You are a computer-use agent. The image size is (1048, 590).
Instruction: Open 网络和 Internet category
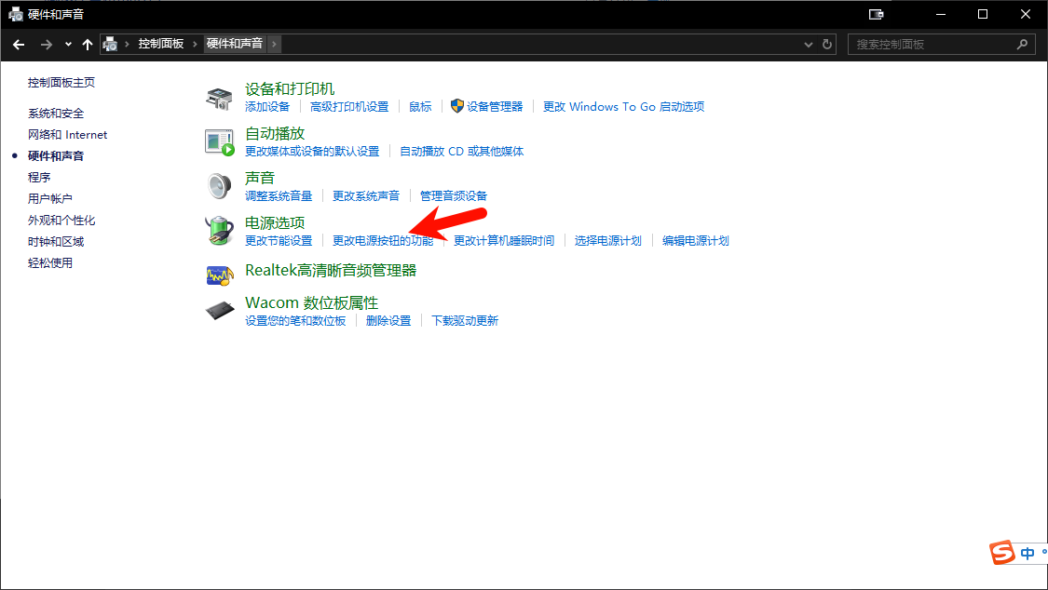click(67, 135)
